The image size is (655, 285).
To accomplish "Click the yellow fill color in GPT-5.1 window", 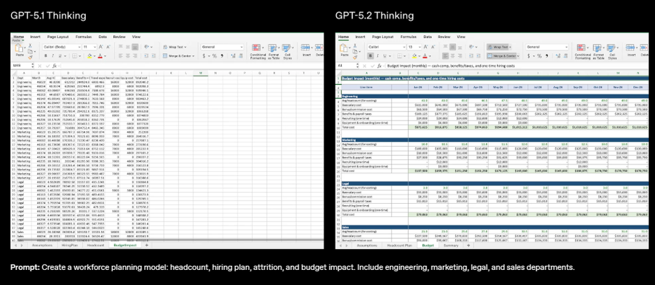I will pos(89,56).
